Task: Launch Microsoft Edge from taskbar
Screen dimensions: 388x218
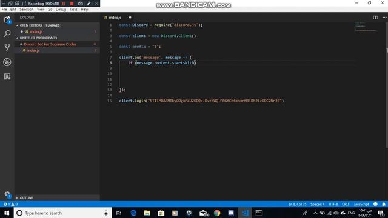Action: (133, 213)
